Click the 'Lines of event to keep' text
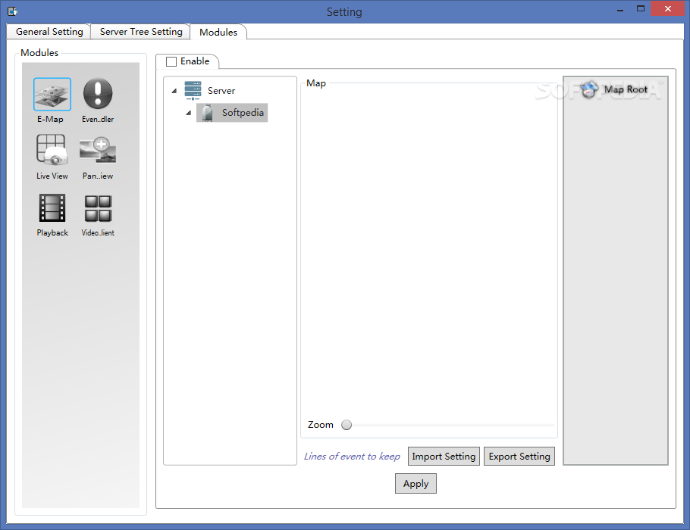This screenshot has height=530, width=690. [x=352, y=456]
